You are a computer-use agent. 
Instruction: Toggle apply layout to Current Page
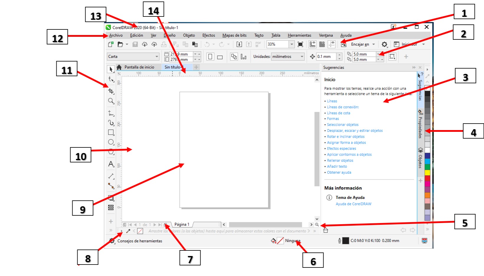(244, 56)
